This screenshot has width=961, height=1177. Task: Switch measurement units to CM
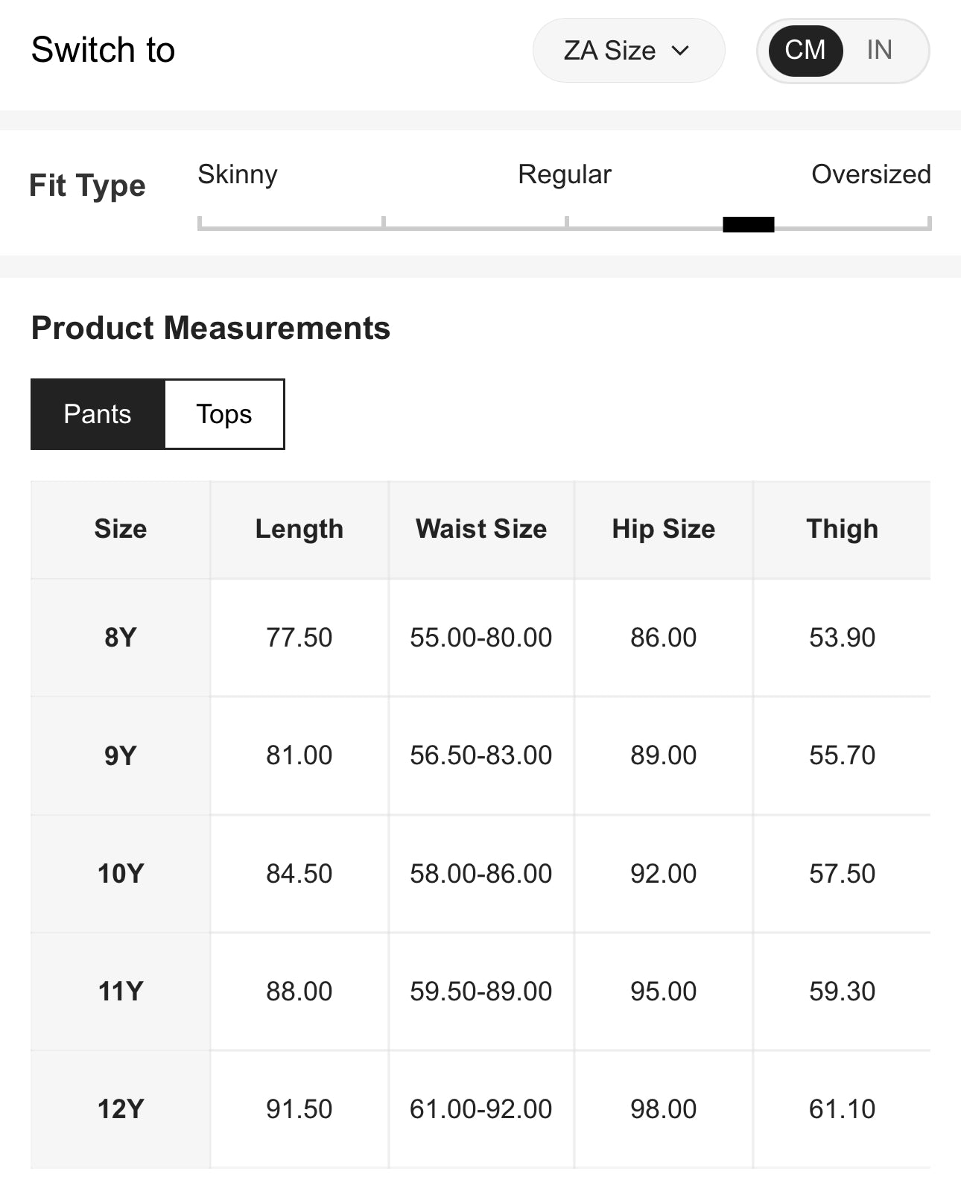pyautogui.click(x=805, y=51)
